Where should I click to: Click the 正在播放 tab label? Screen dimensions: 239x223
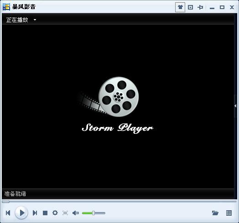pos(17,20)
